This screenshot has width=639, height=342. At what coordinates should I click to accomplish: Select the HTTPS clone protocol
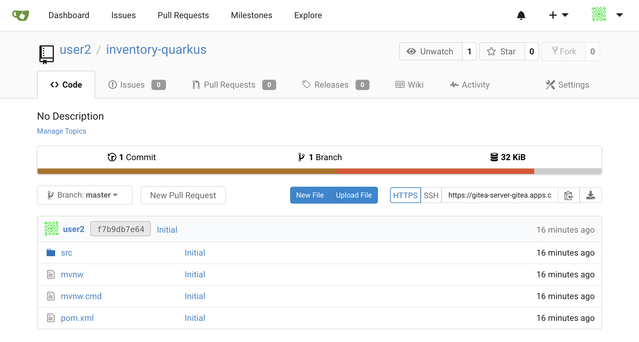point(405,195)
